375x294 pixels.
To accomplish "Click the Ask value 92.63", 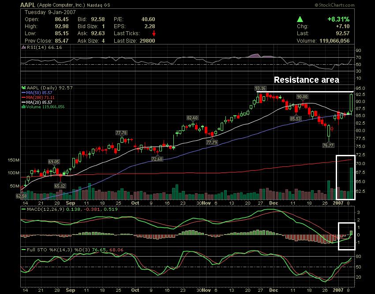I will click(98, 33).
